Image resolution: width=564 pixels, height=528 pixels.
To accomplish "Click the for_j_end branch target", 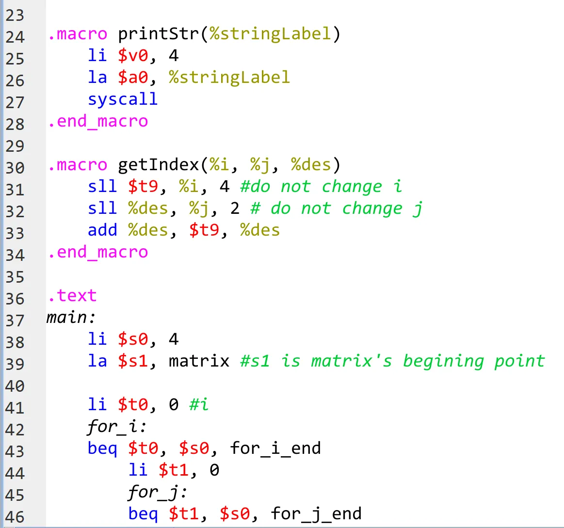I will click(x=316, y=514).
